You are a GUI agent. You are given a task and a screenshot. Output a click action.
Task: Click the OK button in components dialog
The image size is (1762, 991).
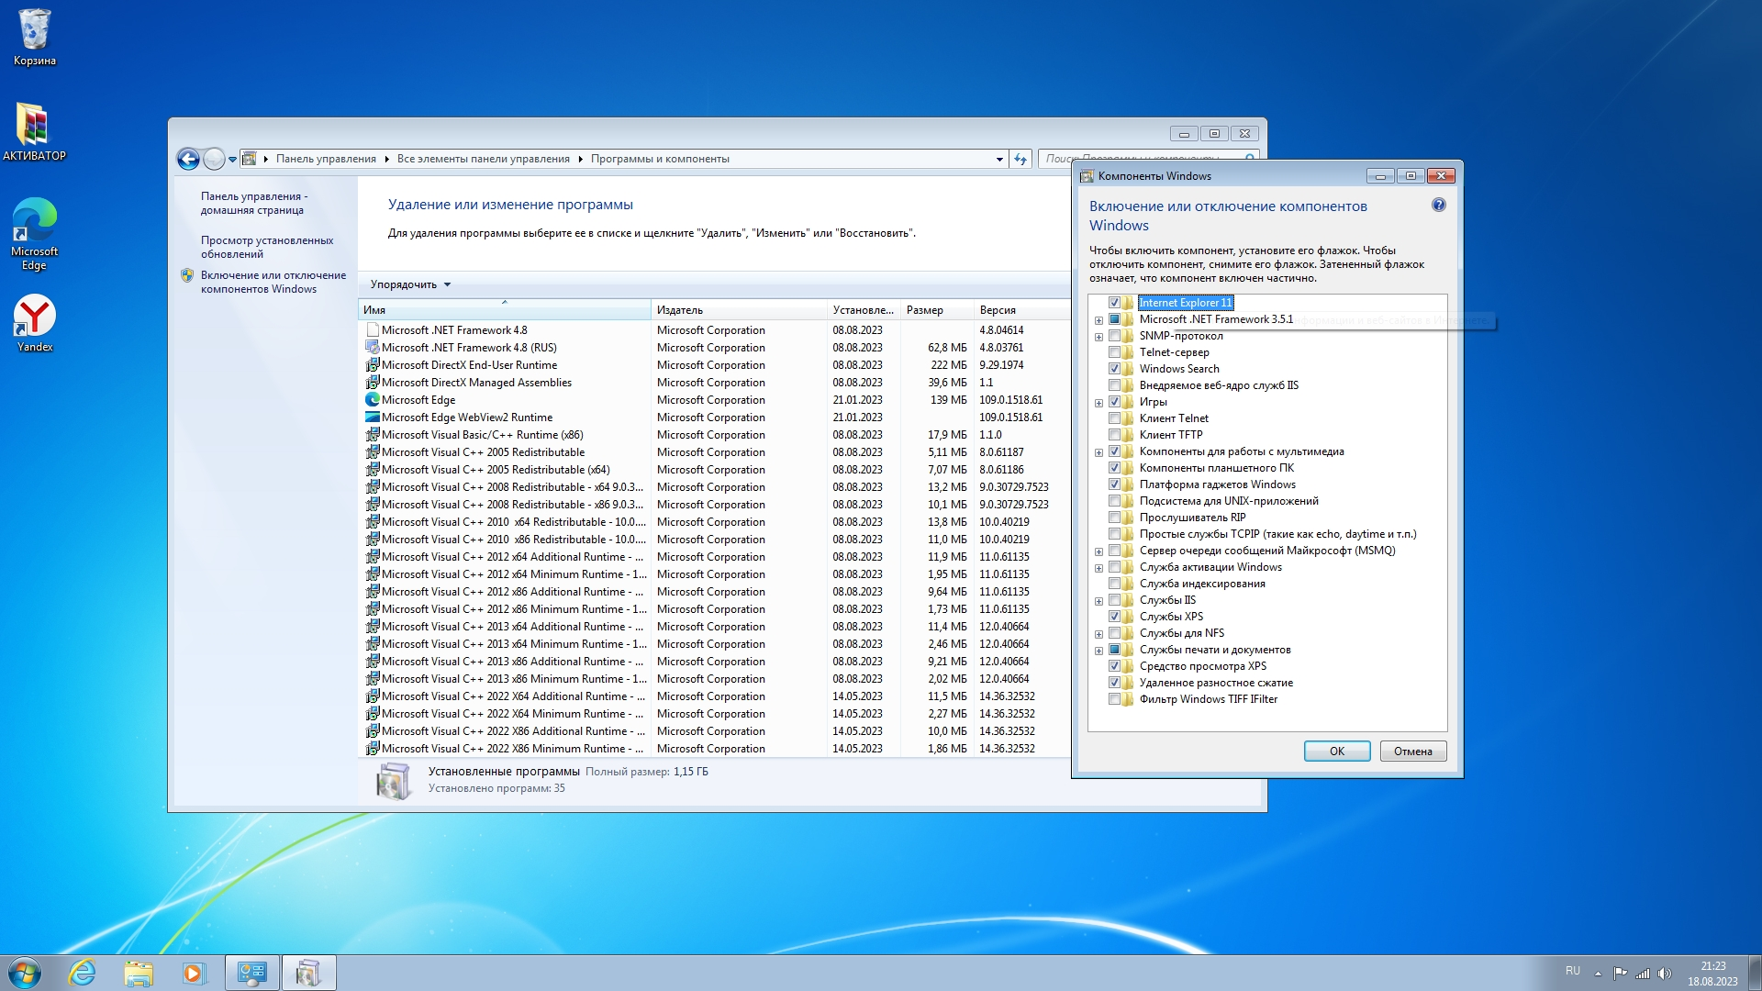(x=1336, y=752)
